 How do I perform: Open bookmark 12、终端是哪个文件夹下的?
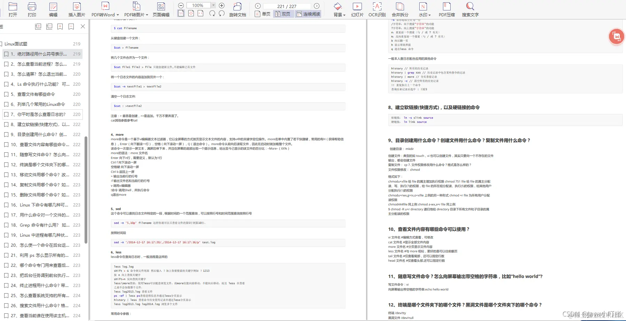coord(42,164)
